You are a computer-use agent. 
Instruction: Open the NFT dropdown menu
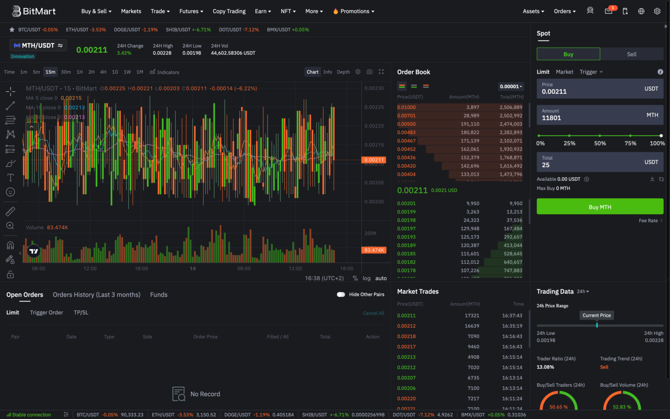point(288,11)
